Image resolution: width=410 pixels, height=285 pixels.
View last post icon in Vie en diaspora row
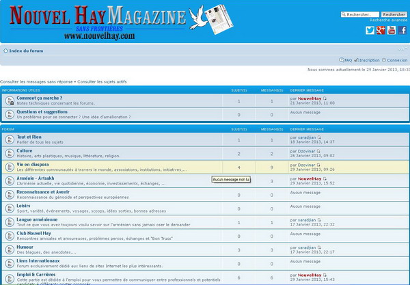[x=318, y=165]
